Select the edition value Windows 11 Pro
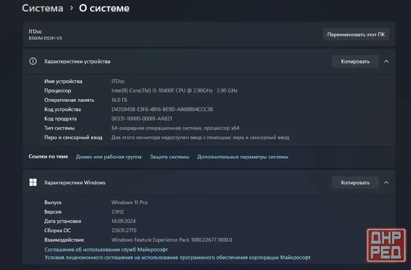The width and height of the screenshot is (411, 270). point(129,202)
